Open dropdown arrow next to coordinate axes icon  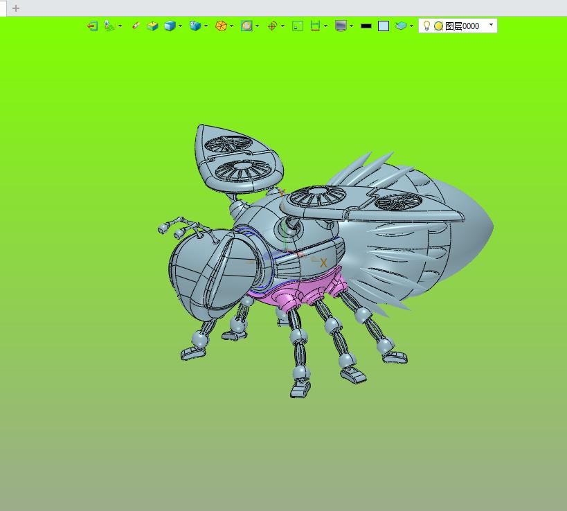pyautogui.click(x=120, y=26)
